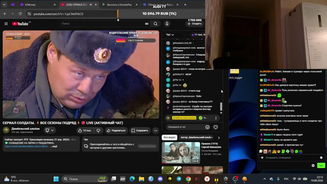
Task: Open the Windows Start menu
Action: [56, 179]
